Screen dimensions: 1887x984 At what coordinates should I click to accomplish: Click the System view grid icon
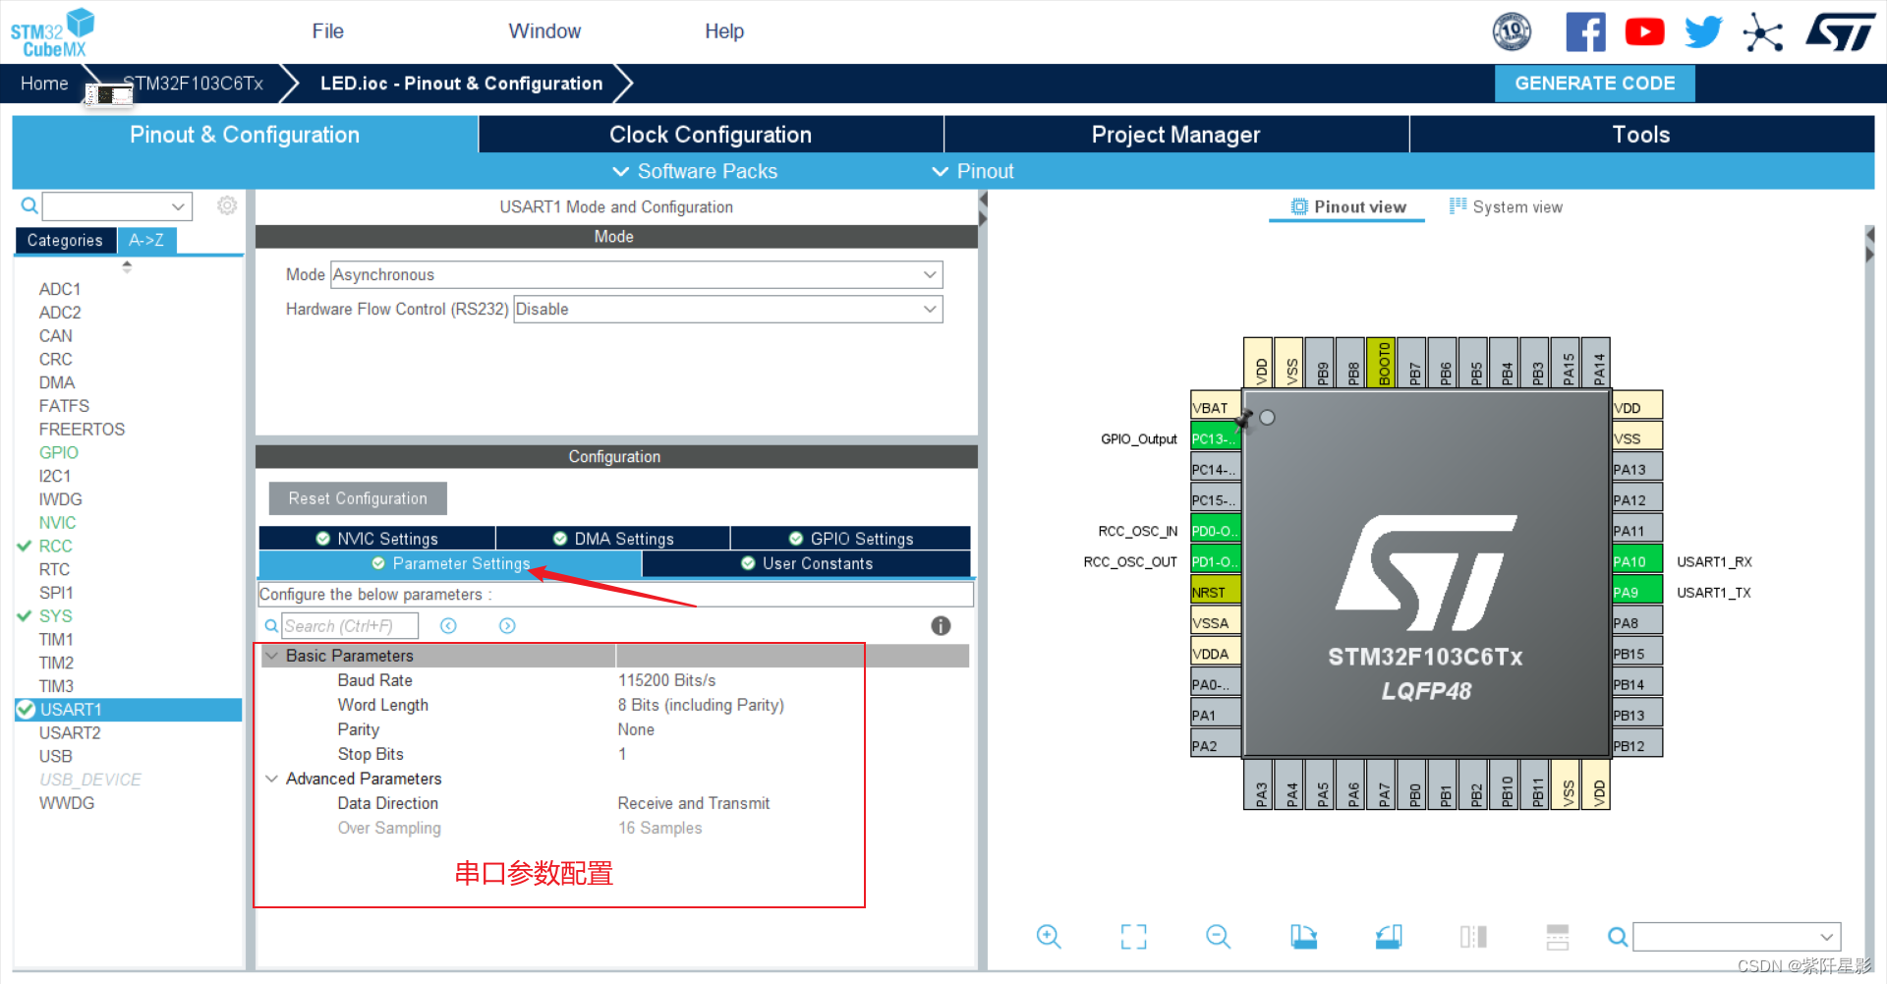tap(1458, 205)
